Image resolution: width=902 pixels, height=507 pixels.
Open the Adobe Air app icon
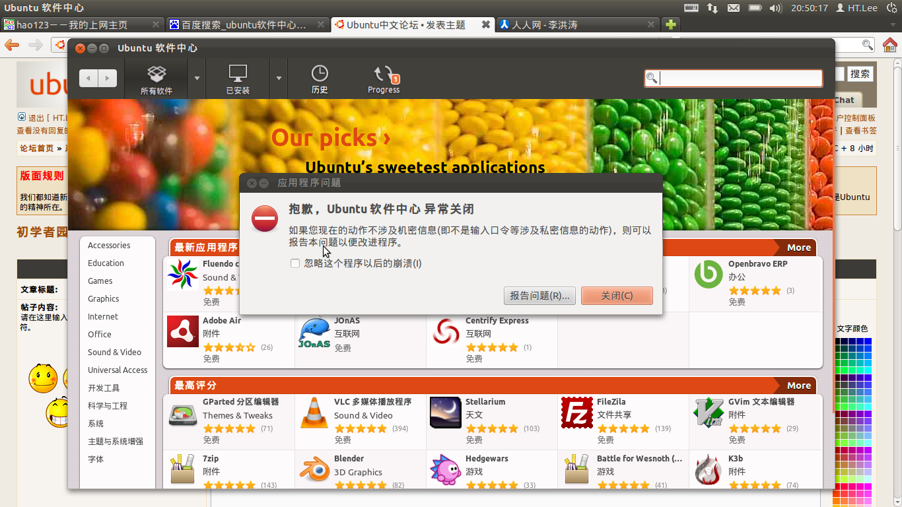click(x=183, y=331)
